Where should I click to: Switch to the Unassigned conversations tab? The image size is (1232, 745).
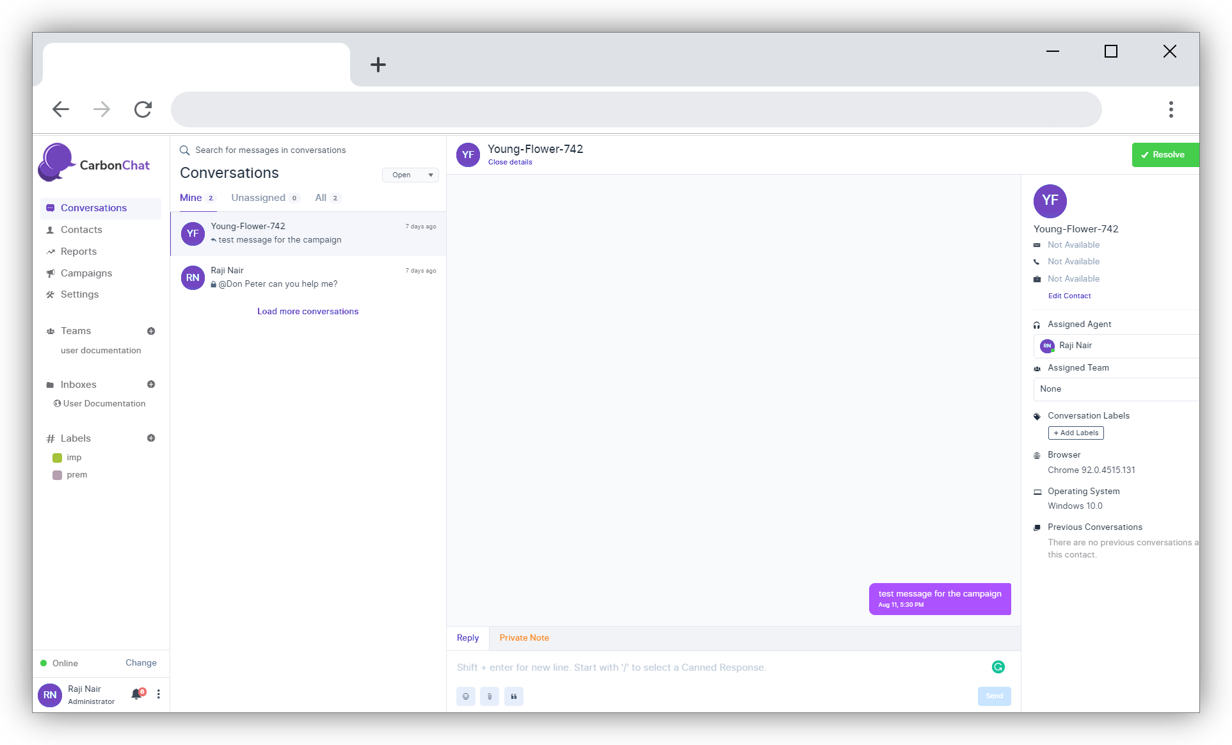pos(259,198)
